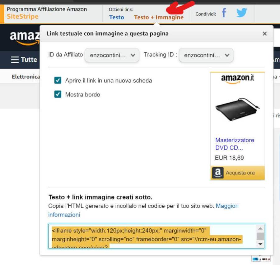Image resolution: width=280 pixels, height=265 pixels.
Task: Expand the Tracking ID dropdown
Action: click(206, 55)
